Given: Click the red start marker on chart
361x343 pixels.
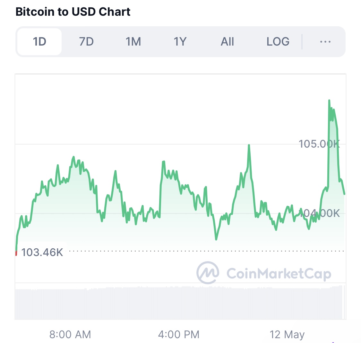Looking at the screenshot, I should click(16, 253).
